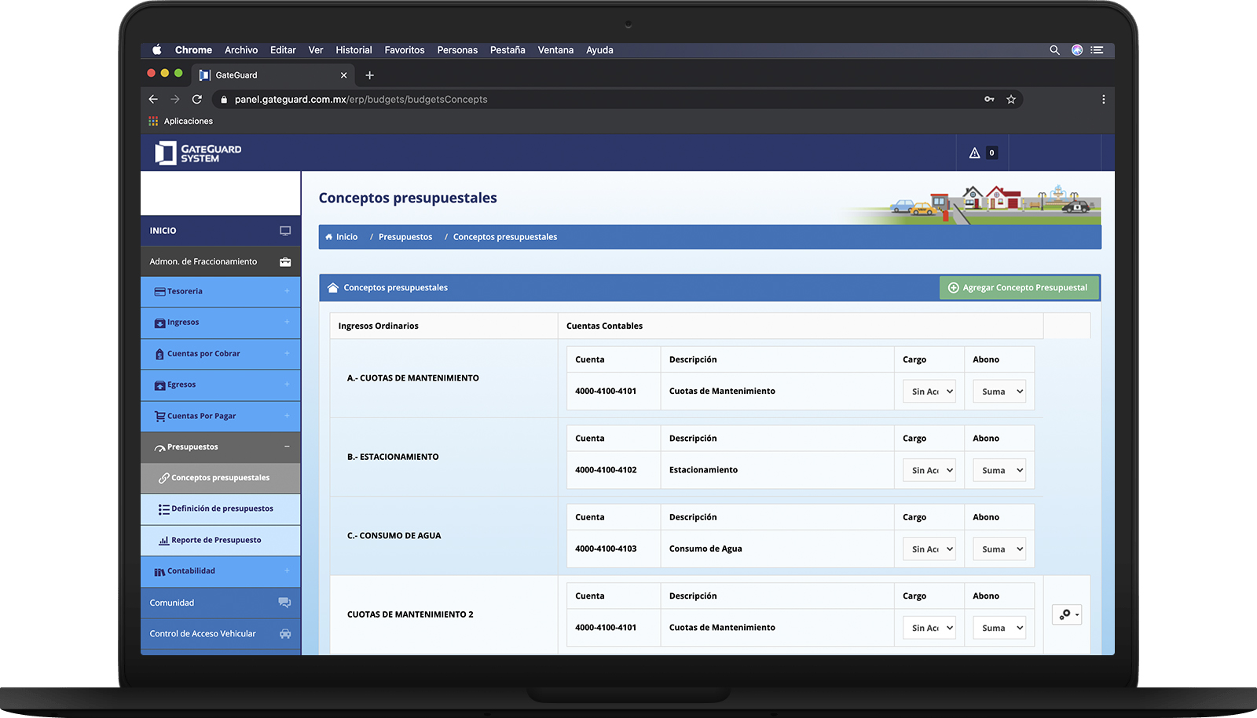This screenshot has height=718, width=1257.
Task: Open a new browser tab with plus icon
Action: (369, 75)
